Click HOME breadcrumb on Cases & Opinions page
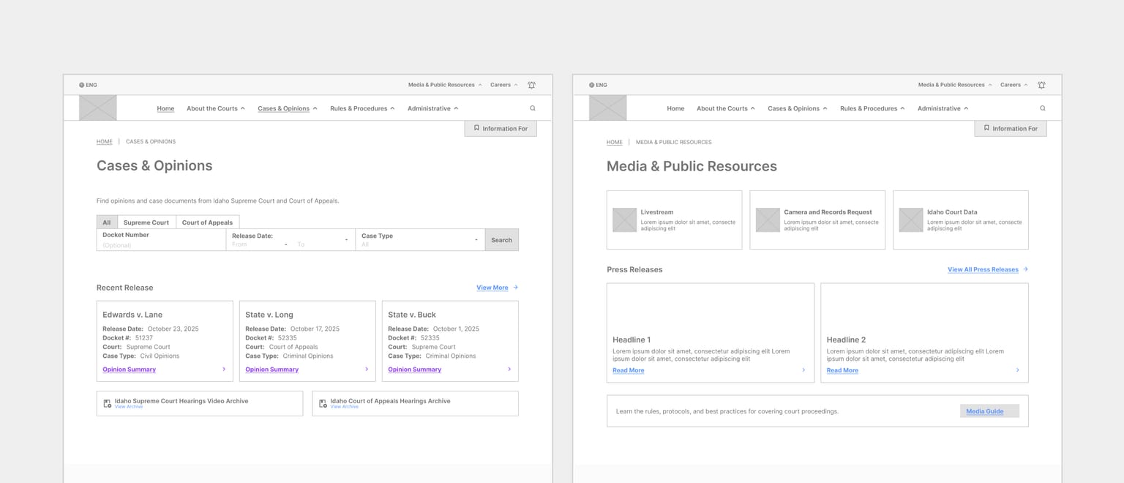Viewport: 1124px width, 483px height. click(105, 142)
